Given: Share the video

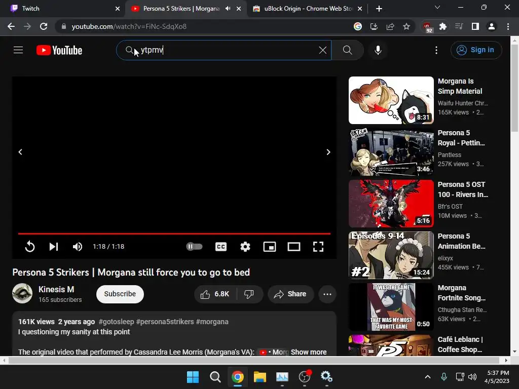Looking at the screenshot, I should coord(290,294).
